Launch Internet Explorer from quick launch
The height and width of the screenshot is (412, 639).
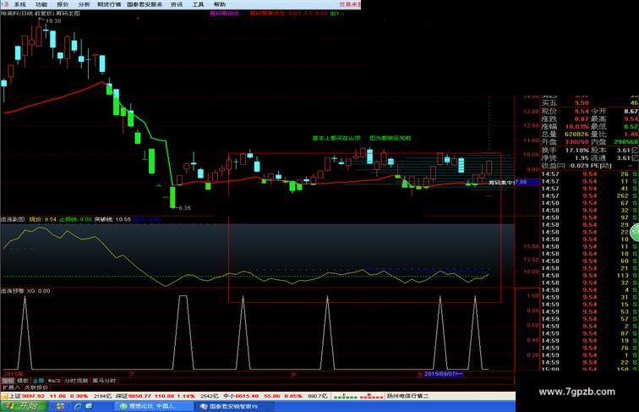tap(77, 406)
